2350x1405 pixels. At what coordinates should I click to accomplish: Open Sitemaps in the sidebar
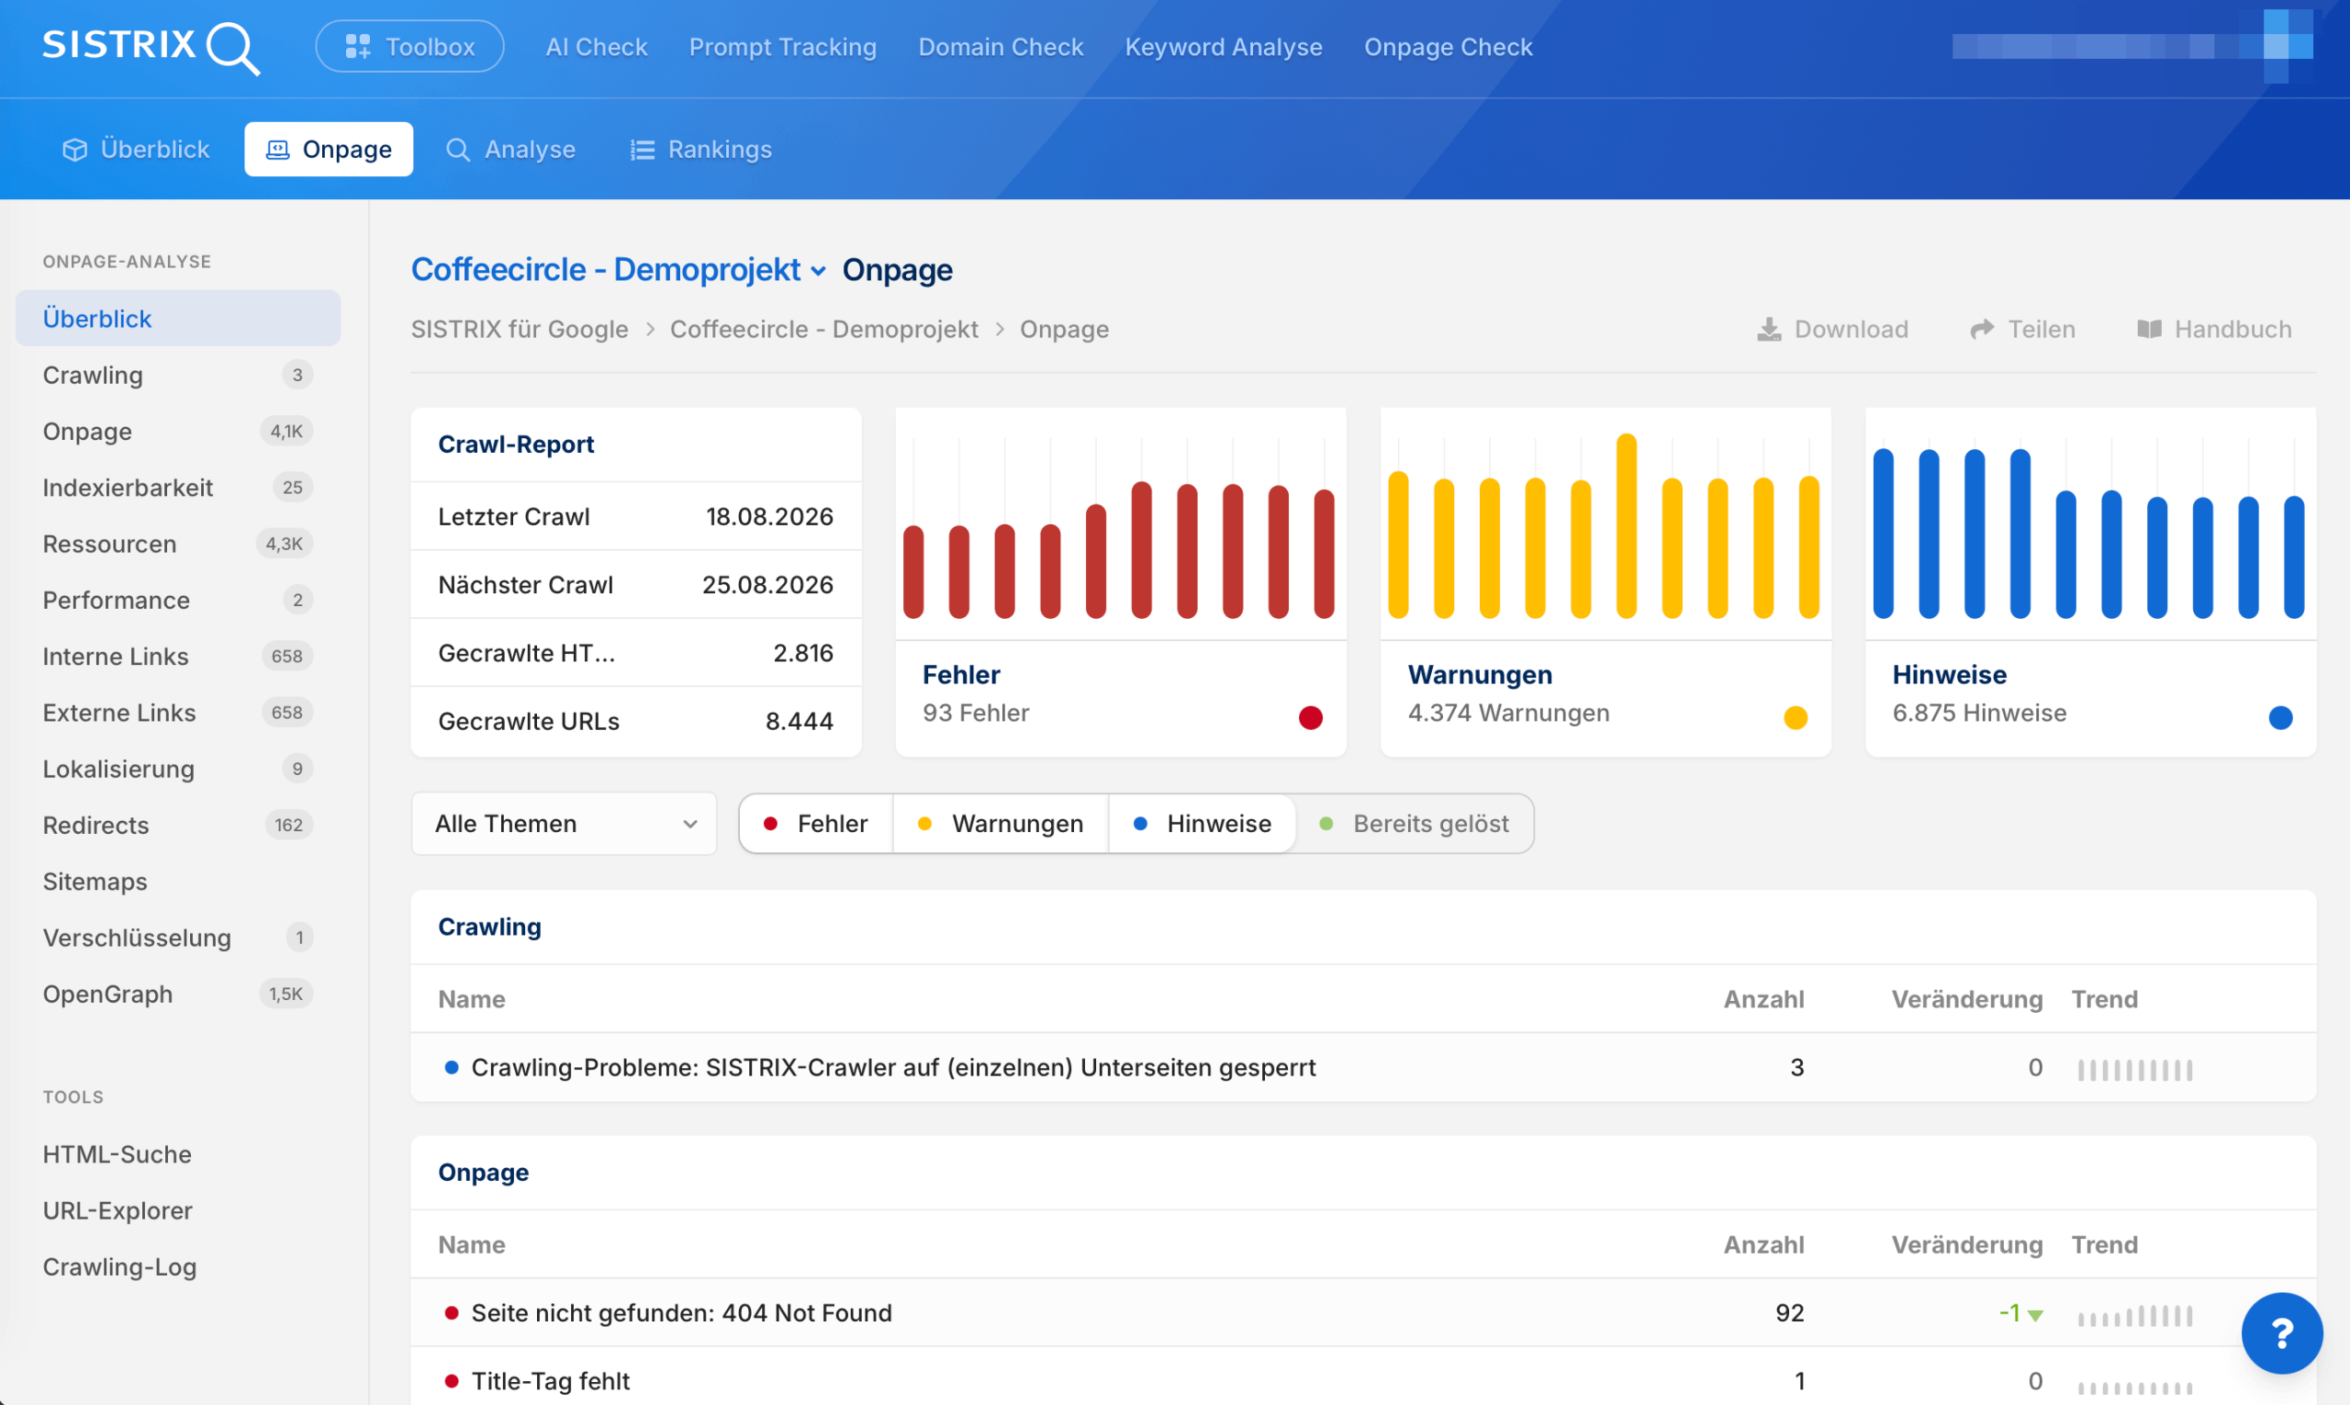coord(178,882)
